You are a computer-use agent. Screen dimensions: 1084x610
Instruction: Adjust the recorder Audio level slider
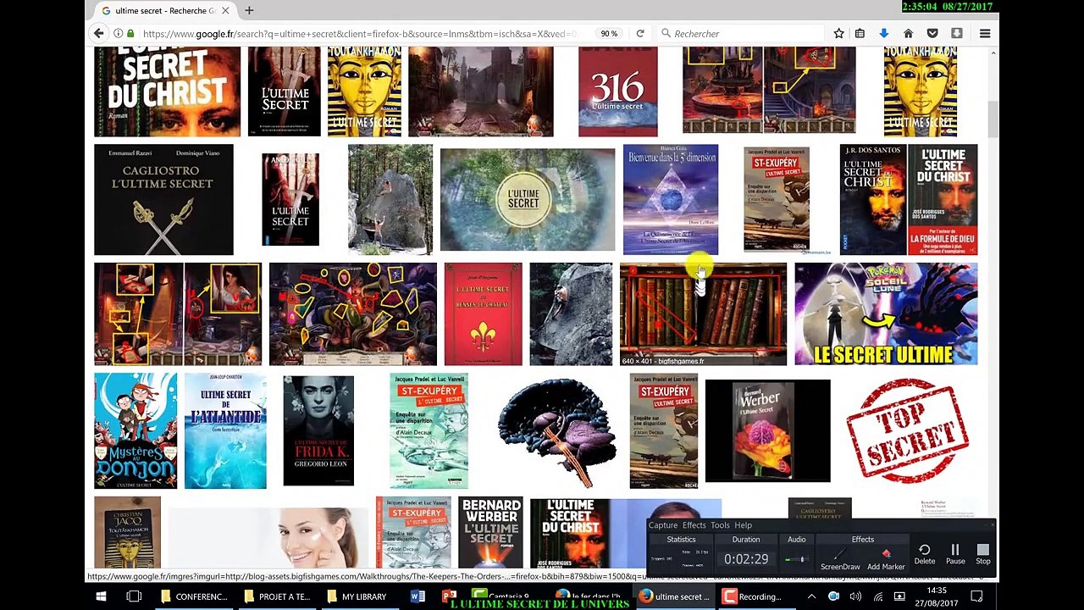[797, 559]
